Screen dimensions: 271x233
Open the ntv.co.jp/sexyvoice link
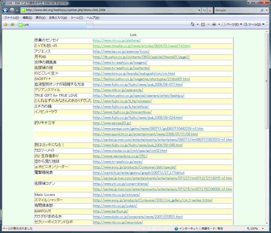pos(118,222)
